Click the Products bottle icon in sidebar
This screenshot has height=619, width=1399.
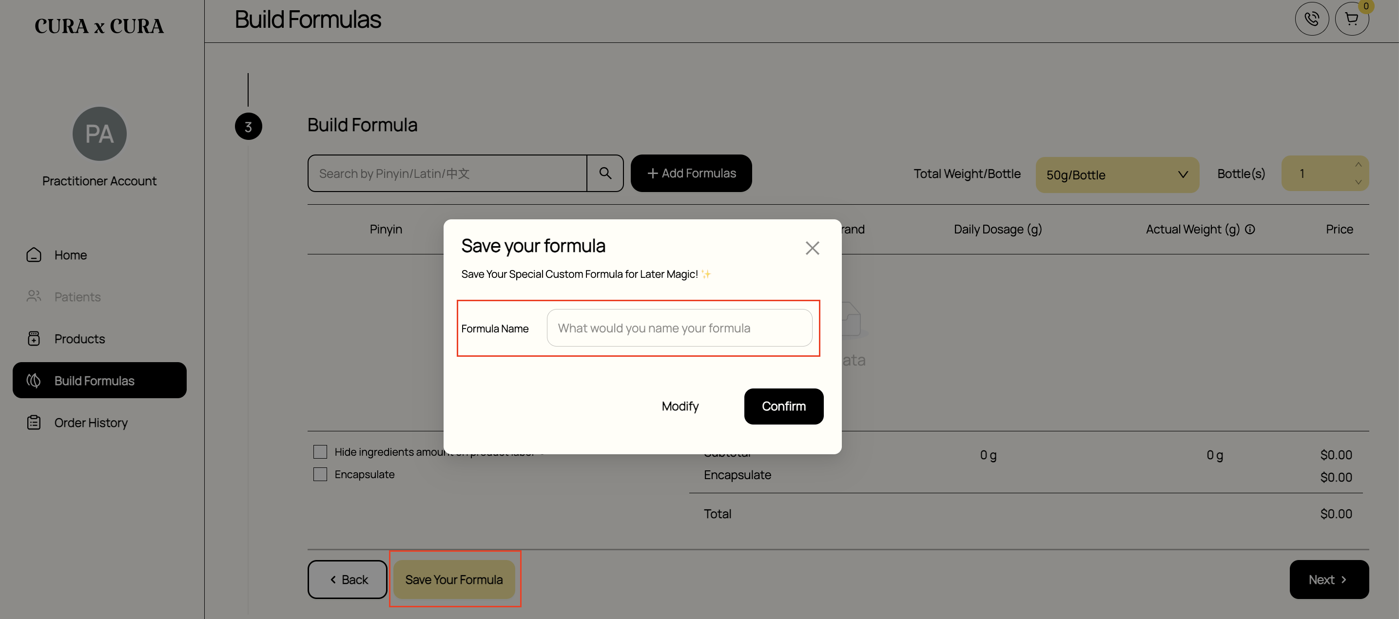click(x=34, y=339)
